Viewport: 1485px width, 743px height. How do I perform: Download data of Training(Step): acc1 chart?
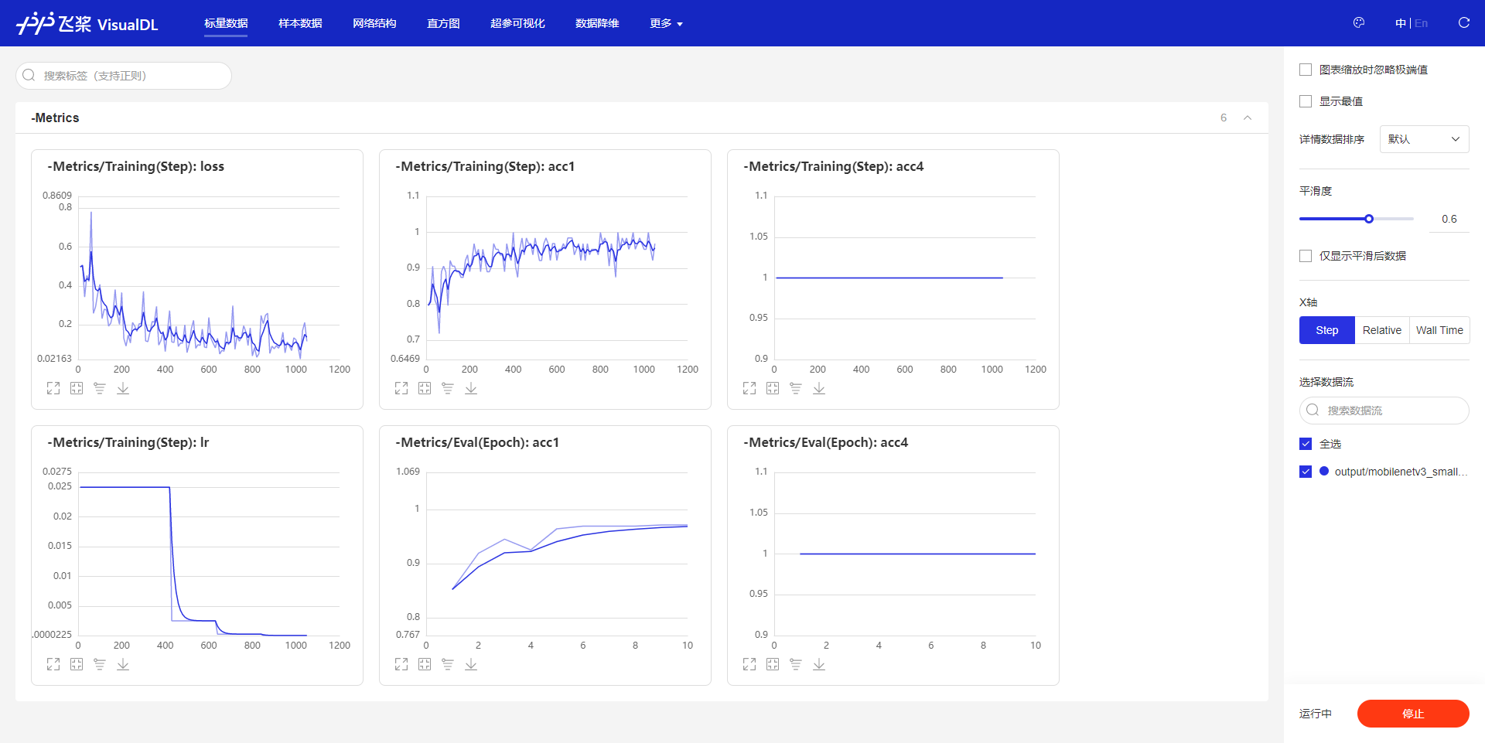click(x=471, y=388)
